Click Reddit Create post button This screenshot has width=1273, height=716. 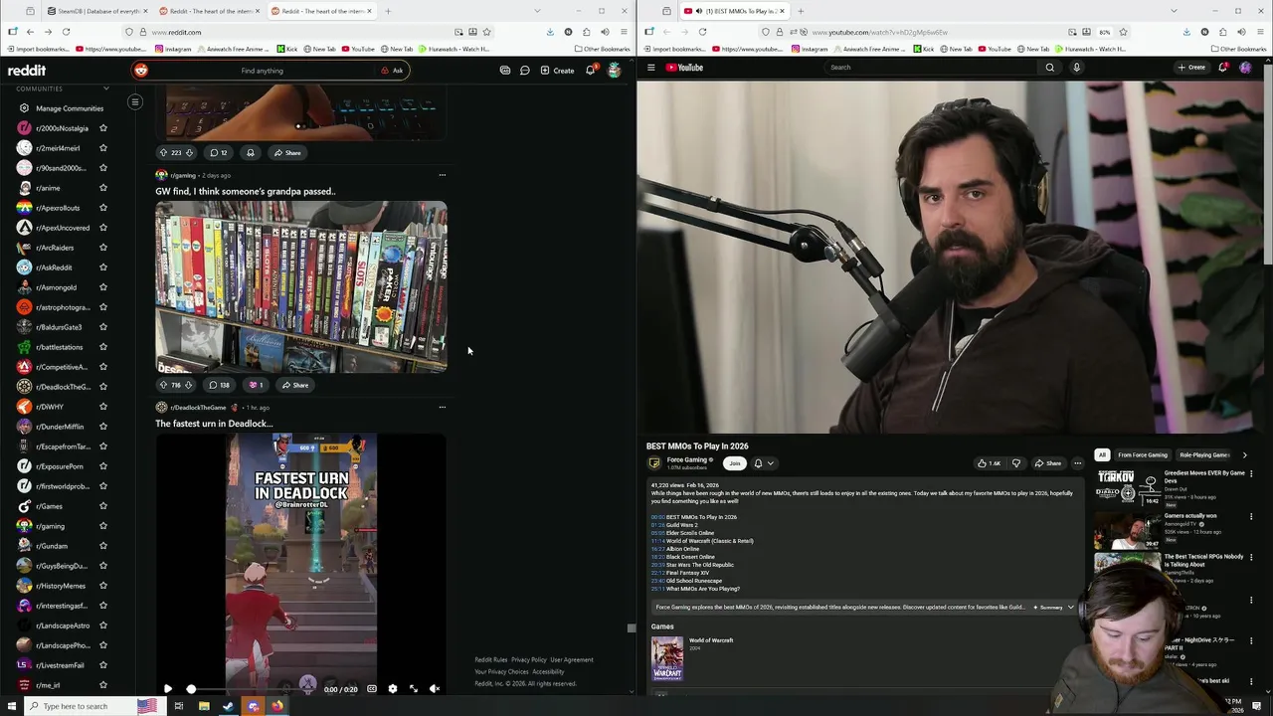point(557,71)
